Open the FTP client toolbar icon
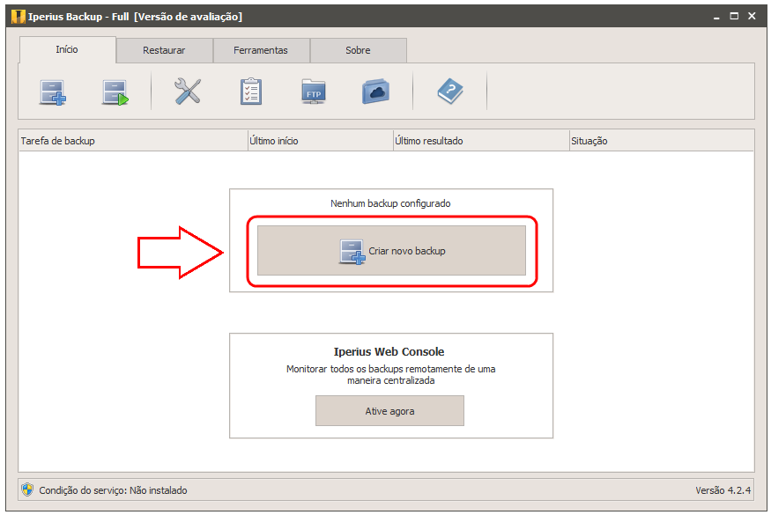This screenshot has height=515, width=771. coord(313,92)
